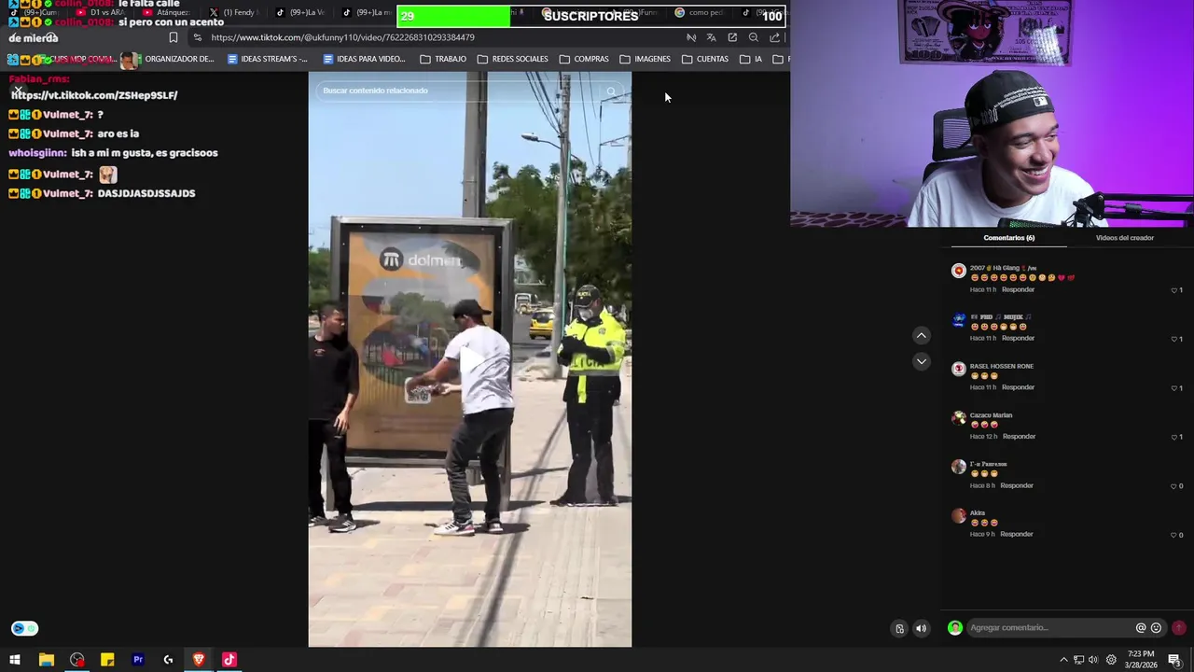
Task: Expand the REDES SOCIALES bookmarks folder
Action: click(x=512, y=59)
